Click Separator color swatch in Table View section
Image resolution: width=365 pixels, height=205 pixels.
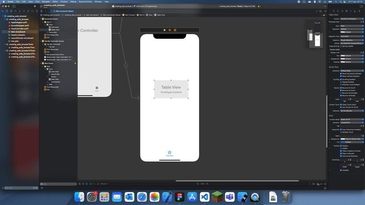[343, 32]
